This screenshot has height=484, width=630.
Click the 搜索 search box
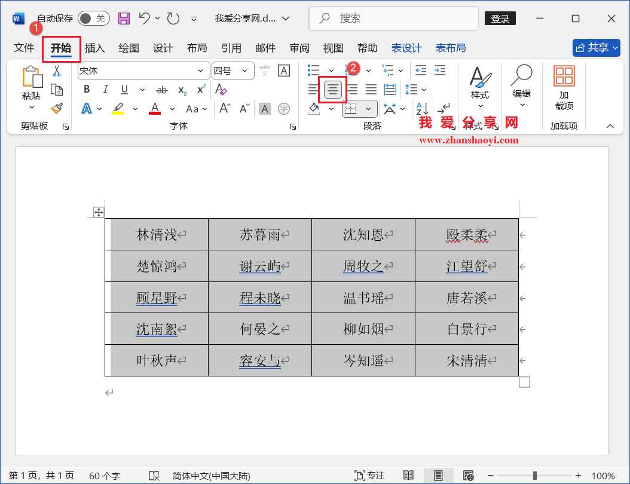click(394, 19)
